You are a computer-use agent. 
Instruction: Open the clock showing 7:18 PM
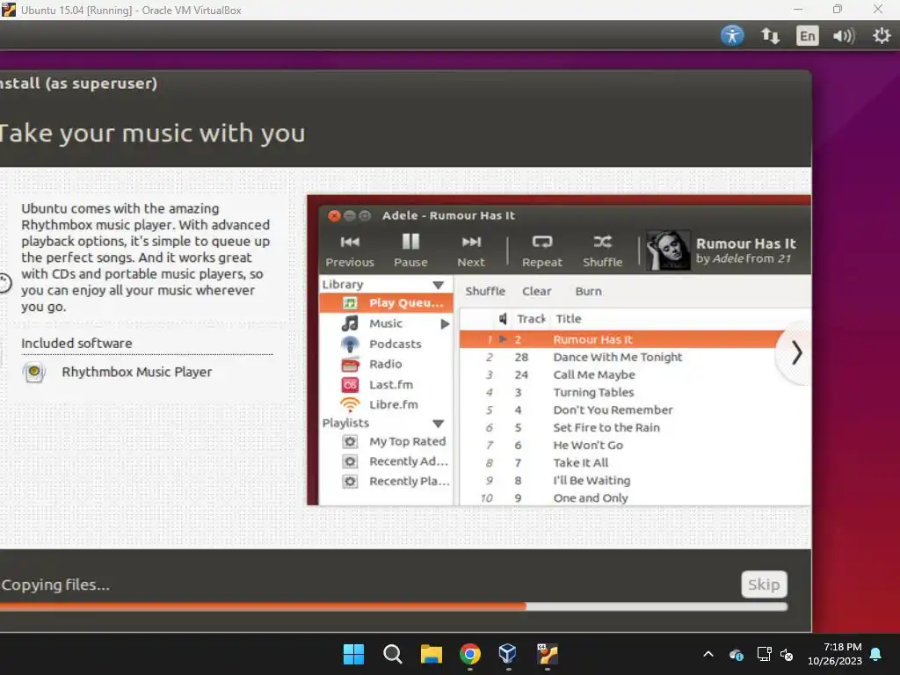835,654
